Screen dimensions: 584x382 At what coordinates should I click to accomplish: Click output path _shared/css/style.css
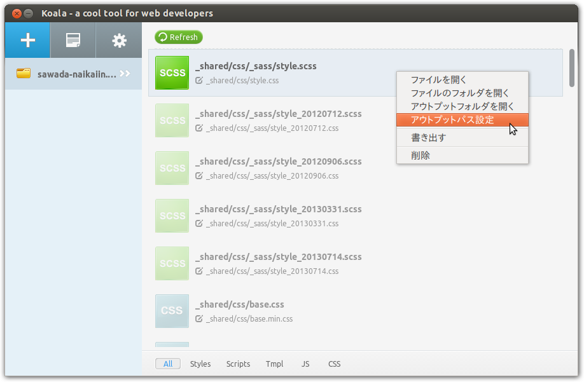242,80
